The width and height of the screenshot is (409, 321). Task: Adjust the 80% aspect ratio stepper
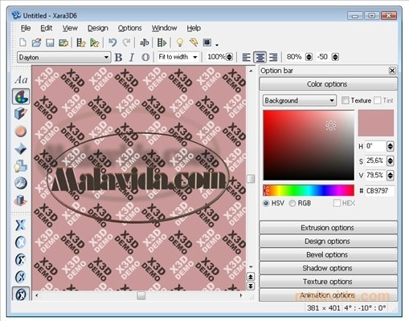click(x=309, y=57)
